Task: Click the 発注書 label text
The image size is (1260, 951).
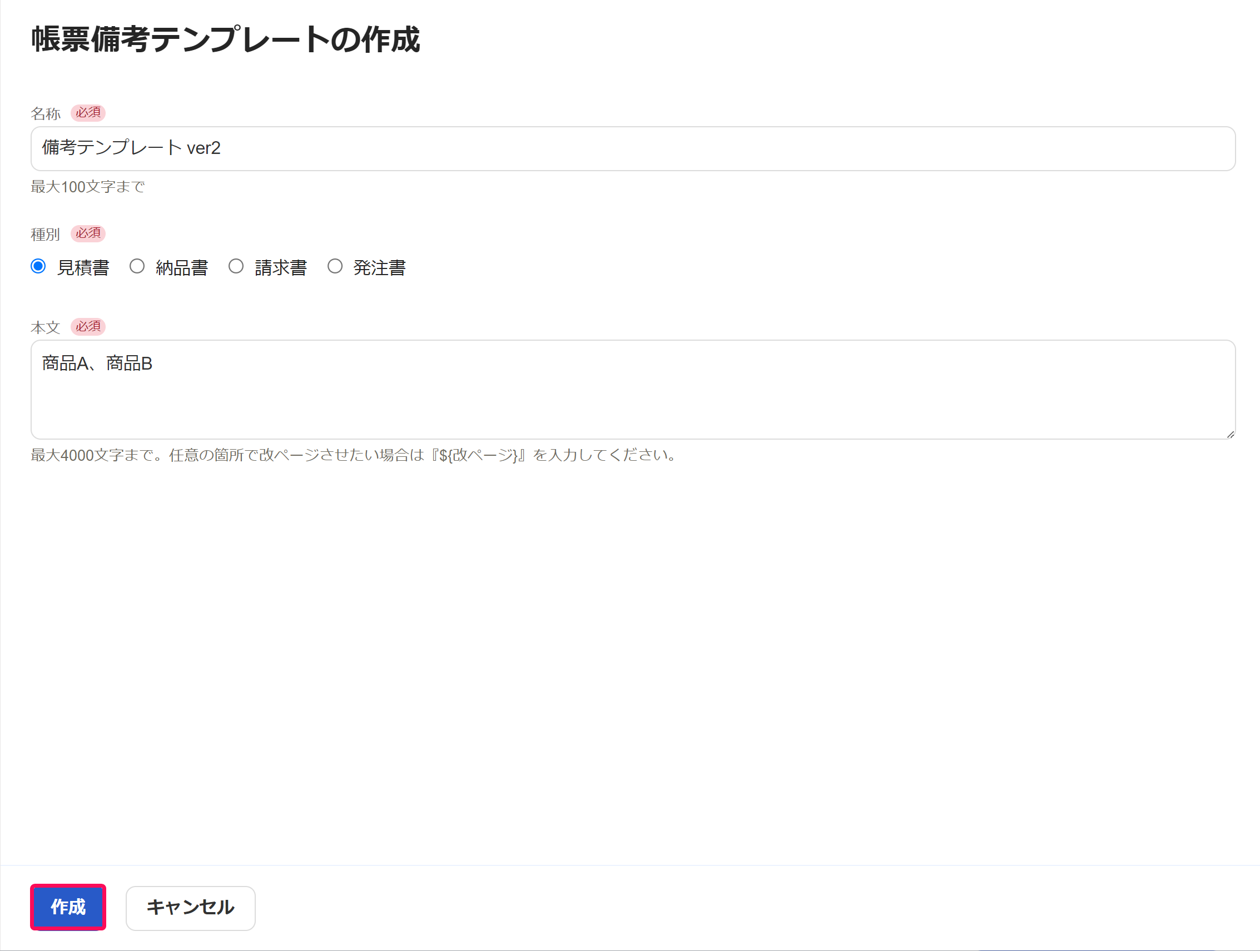Action: [x=379, y=268]
